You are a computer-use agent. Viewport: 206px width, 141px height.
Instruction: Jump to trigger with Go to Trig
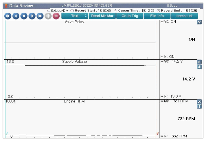coord(130,16)
